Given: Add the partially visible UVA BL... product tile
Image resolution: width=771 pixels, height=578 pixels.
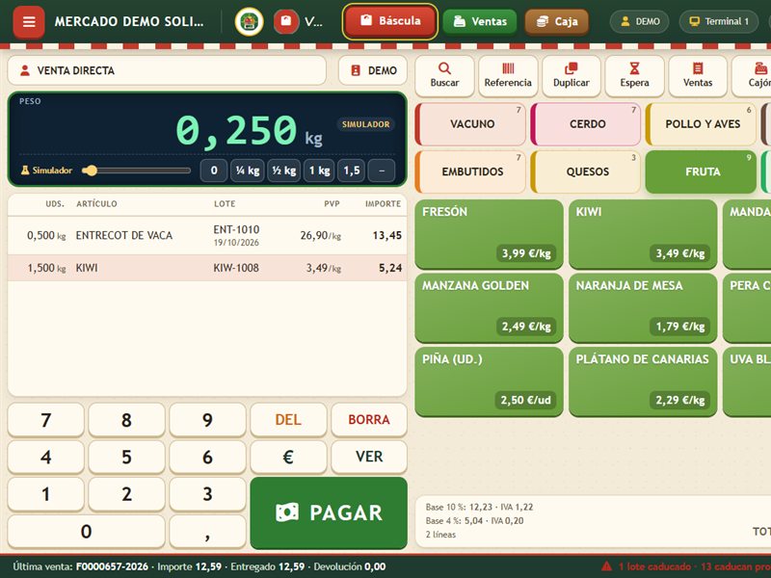Looking at the screenshot, I should pos(747,381).
